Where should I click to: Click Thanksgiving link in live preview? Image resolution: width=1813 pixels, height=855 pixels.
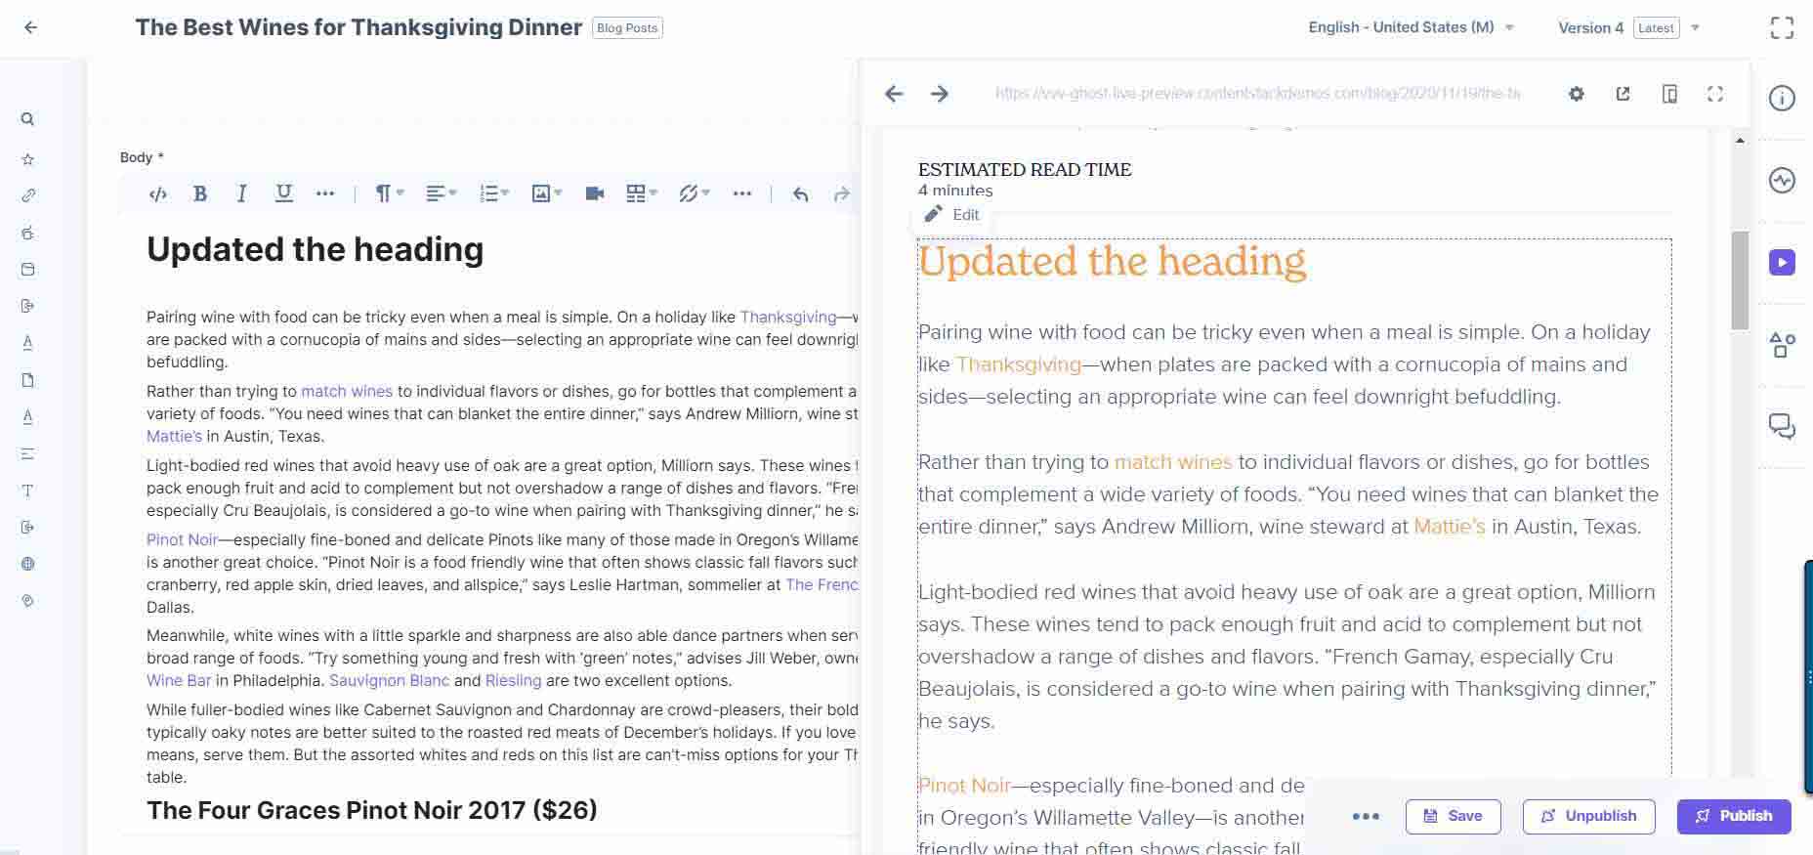[1018, 364]
